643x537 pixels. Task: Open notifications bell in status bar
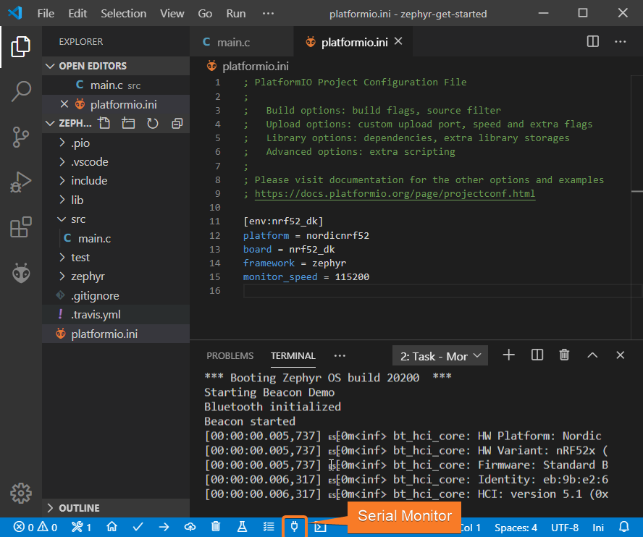point(624,527)
